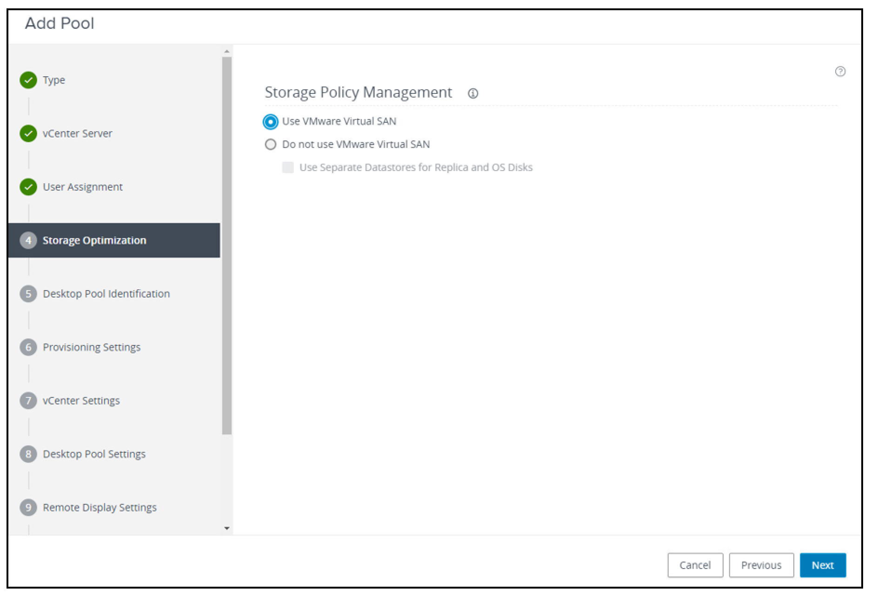Select the Desktop Pool Identification step

[106, 293]
